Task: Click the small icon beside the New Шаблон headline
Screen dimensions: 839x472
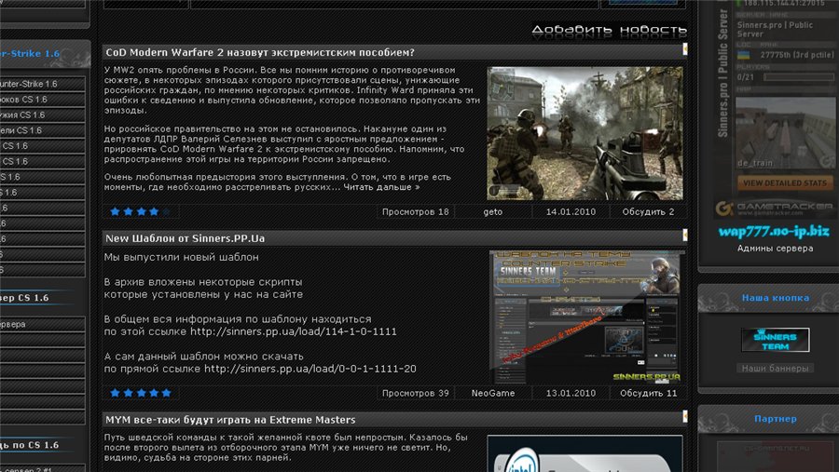Action: coord(685,236)
